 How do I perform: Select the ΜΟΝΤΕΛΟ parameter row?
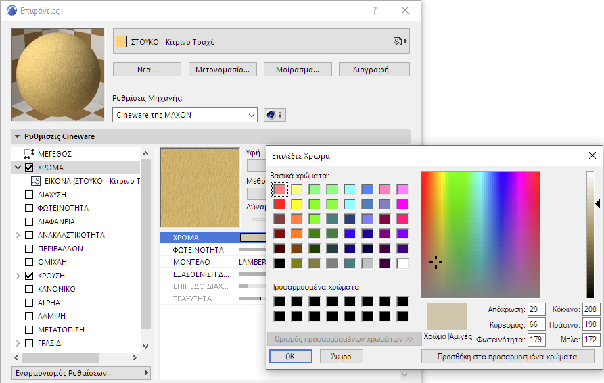click(212, 262)
